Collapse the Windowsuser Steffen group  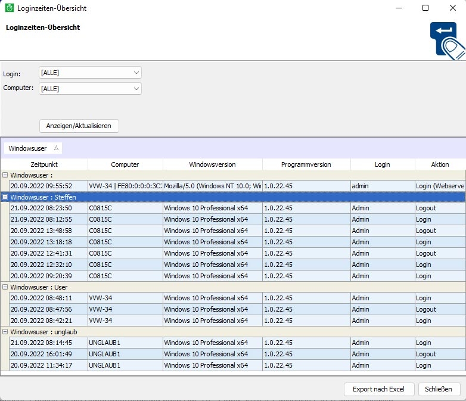pos(5,197)
